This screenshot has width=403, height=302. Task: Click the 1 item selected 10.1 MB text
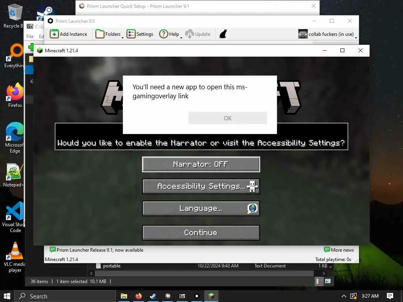tap(81, 282)
